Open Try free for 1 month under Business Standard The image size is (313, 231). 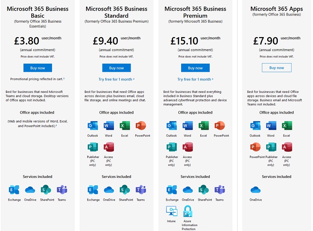(x=116, y=79)
